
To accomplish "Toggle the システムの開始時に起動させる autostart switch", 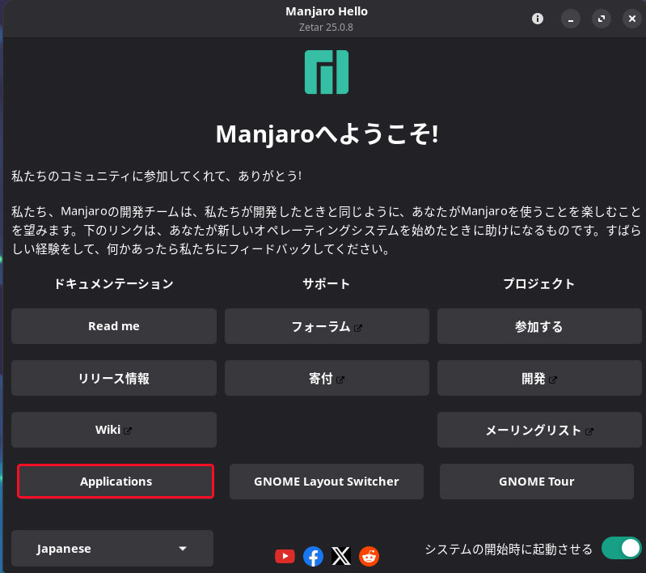I will (x=621, y=548).
